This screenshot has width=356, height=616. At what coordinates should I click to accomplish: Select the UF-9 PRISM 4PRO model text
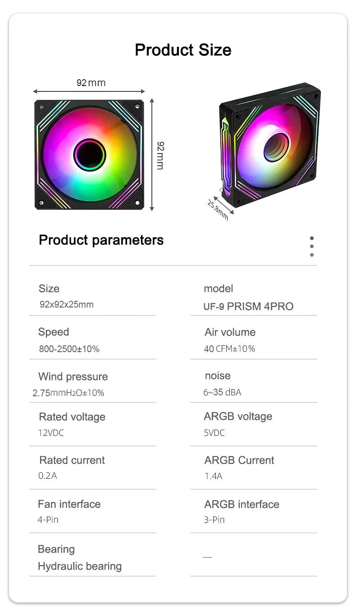248,307
